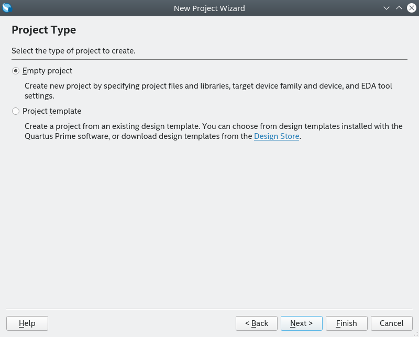Advance with the Next button
The height and width of the screenshot is (337, 419).
[x=302, y=323]
